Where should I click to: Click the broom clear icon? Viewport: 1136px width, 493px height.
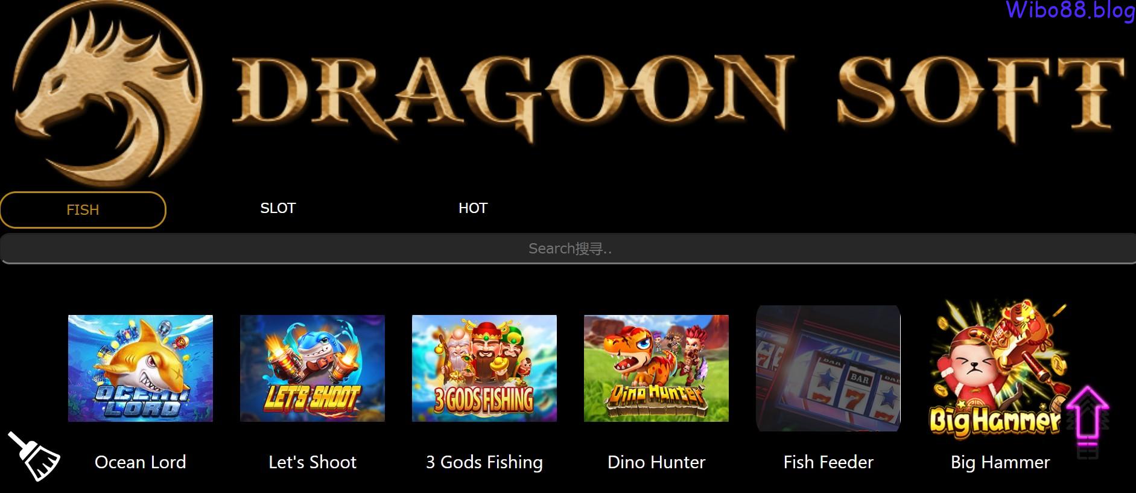coord(34,456)
